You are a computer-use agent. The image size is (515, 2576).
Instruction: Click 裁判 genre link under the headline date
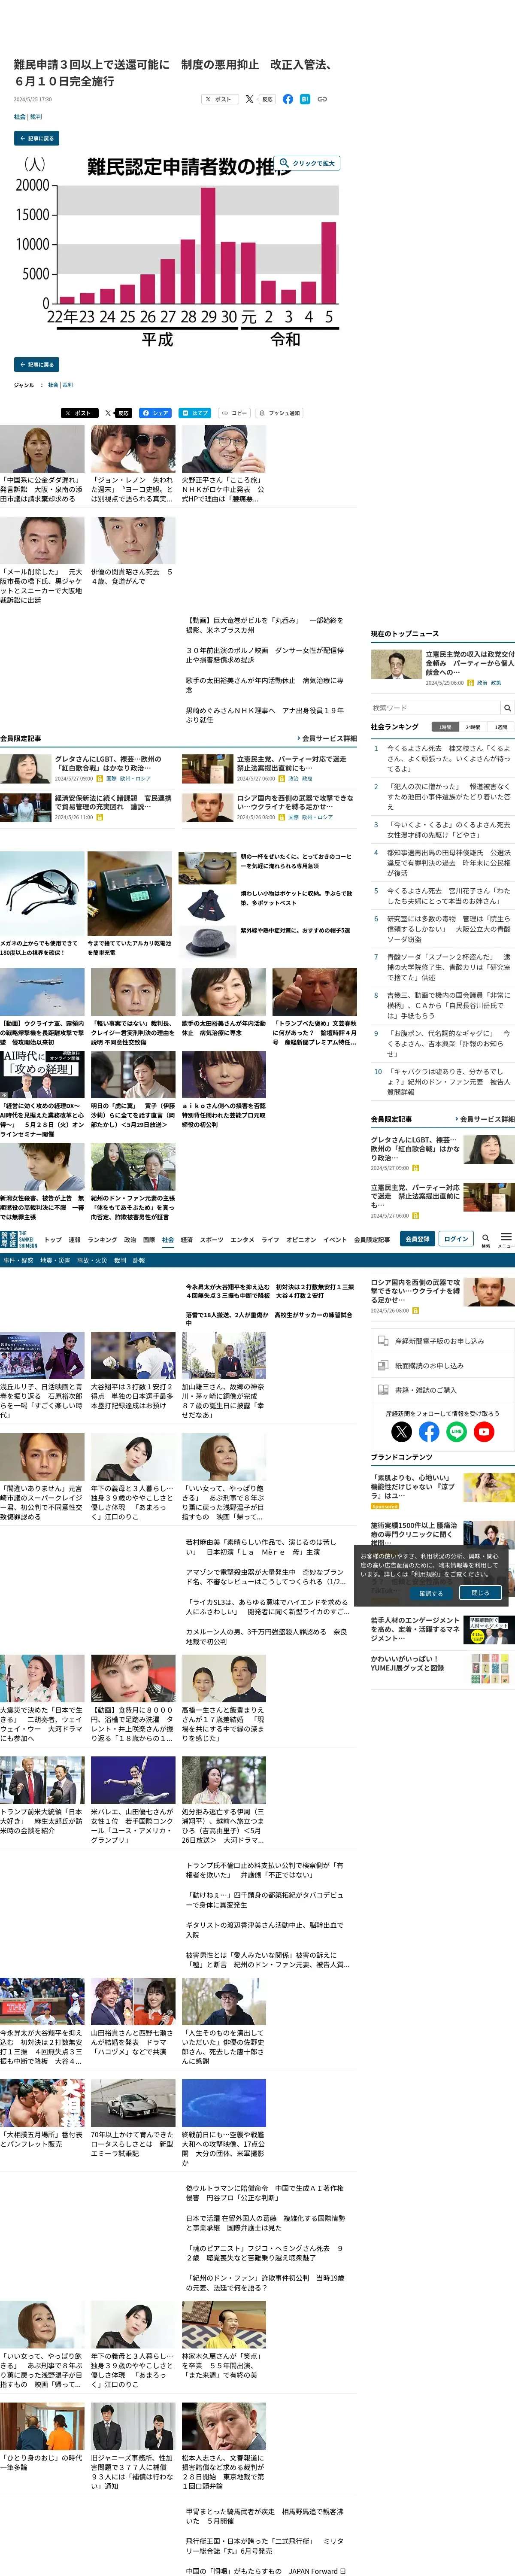[x=36, y=117]
